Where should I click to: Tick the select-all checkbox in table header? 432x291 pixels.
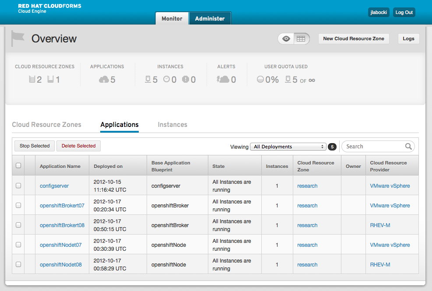click(18, 165)
